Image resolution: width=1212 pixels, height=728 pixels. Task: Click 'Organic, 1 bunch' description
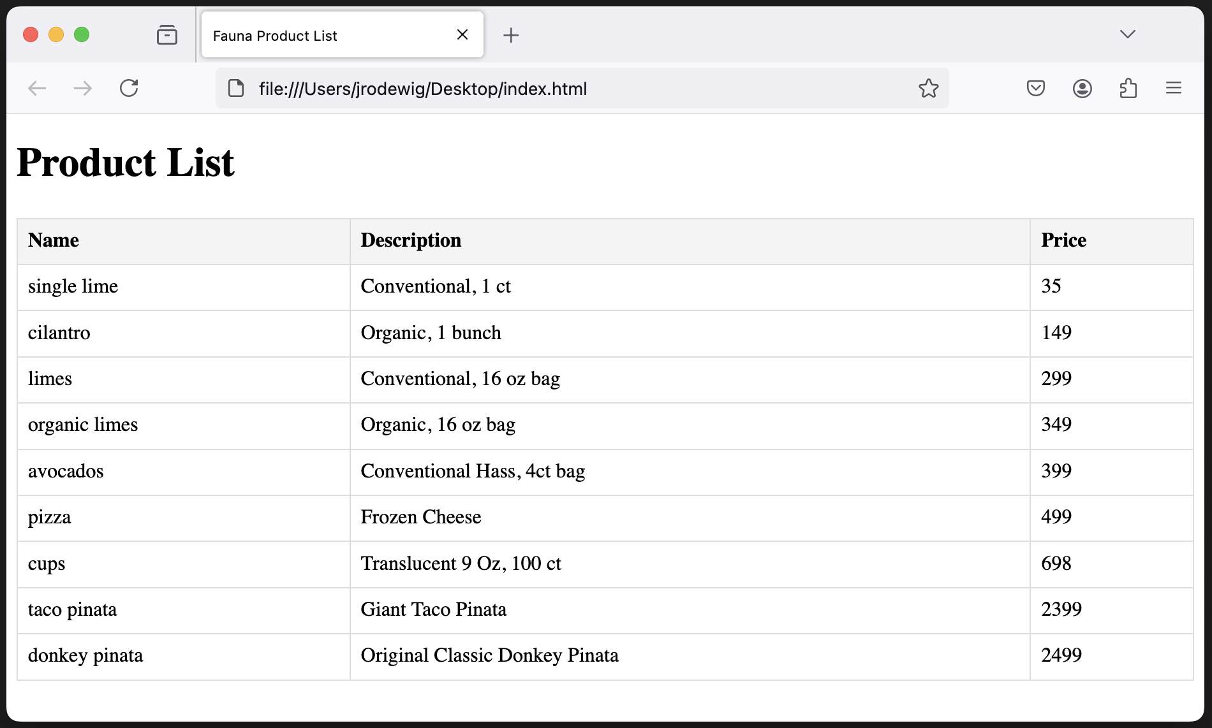(x=431, y=333)
